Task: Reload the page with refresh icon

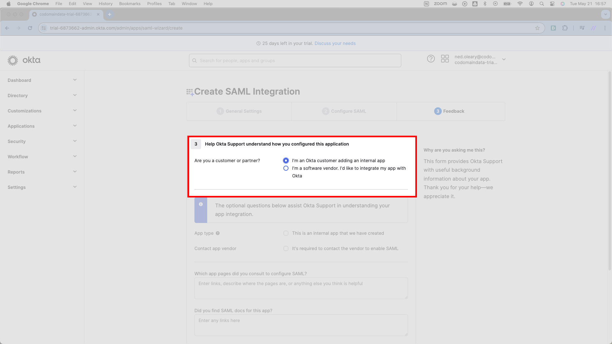Action: [x=30, y=28]
